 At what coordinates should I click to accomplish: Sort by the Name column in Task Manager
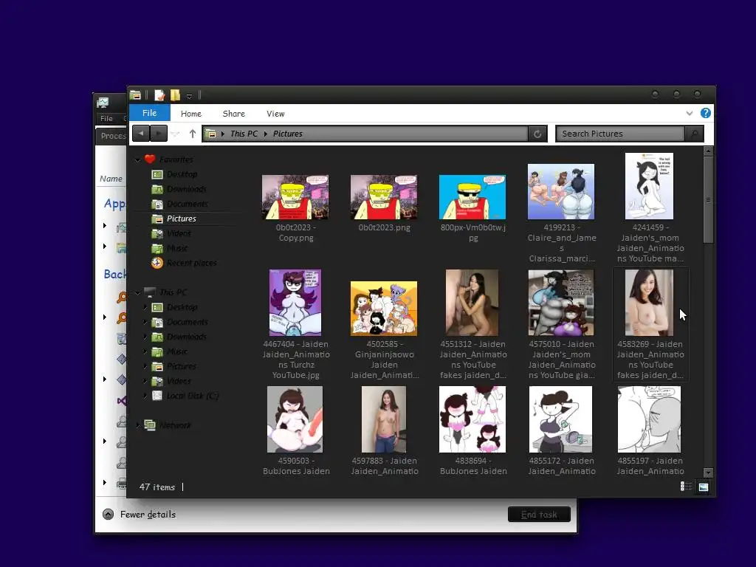(111, 179)
